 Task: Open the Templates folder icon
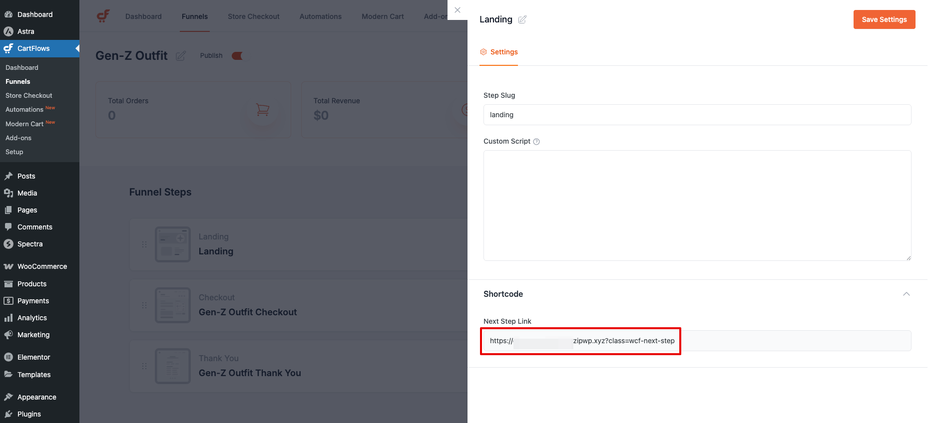click(x=8, y=374)
